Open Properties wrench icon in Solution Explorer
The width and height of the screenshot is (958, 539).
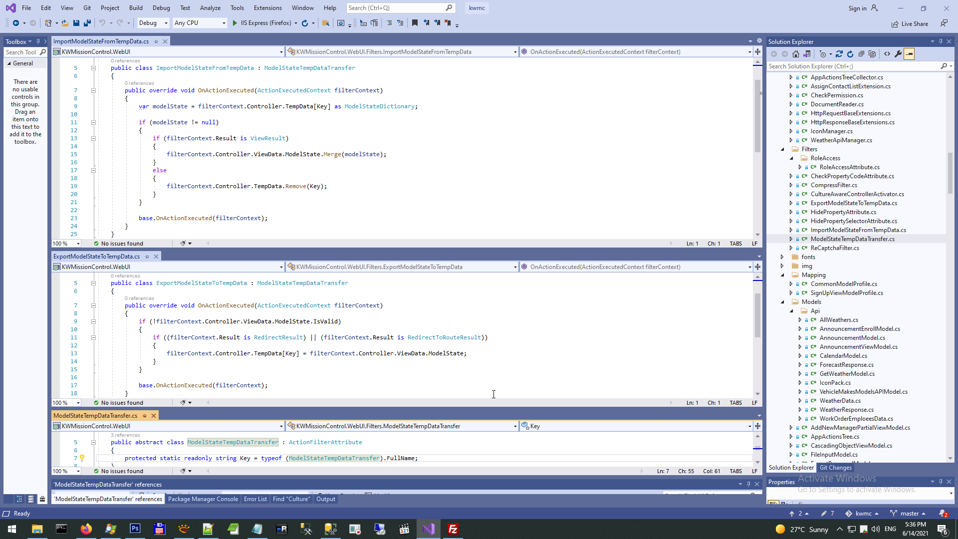click(x=898, y=54)
